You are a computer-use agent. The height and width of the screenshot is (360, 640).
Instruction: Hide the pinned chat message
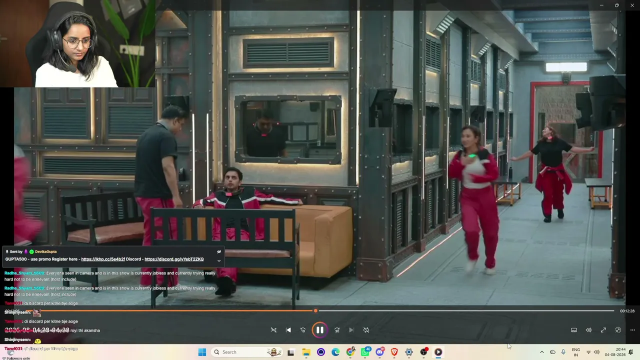click(x=219, y=252)
